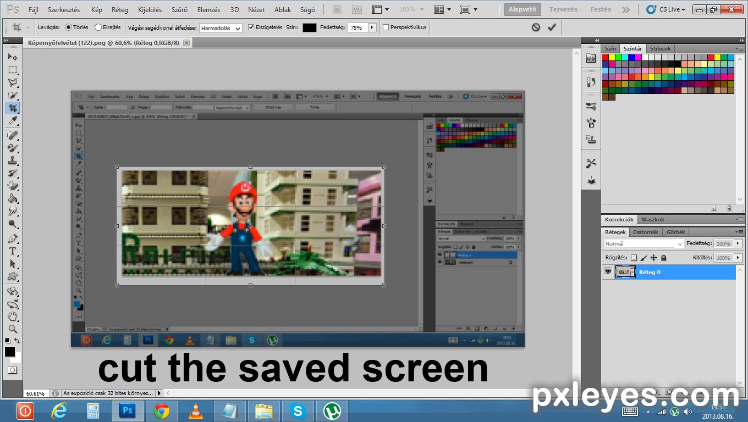This screenshot has width=748, height=422.
Task: Select the Horizontal Type tool
Action: click(12, 251)
